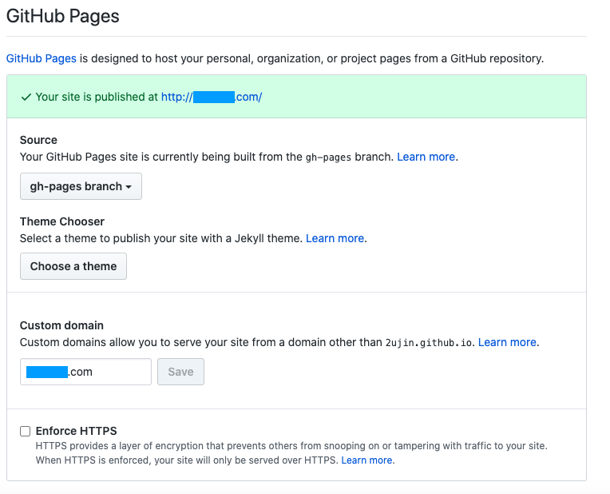Screen dimensions: 610x494
Task: Click the Choose a theme button
Action: (73, 266)
